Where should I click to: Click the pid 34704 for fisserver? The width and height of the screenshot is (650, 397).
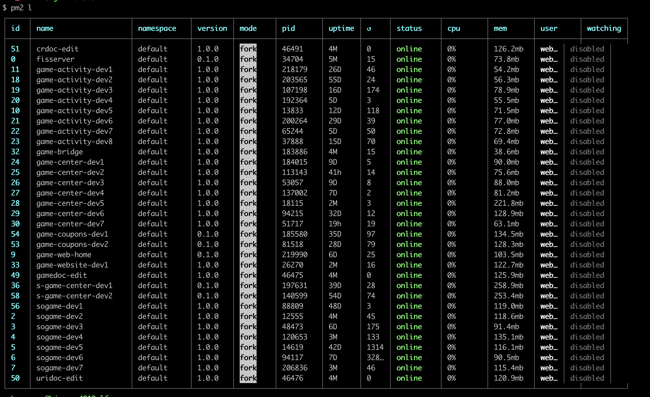tap(292, 59)
